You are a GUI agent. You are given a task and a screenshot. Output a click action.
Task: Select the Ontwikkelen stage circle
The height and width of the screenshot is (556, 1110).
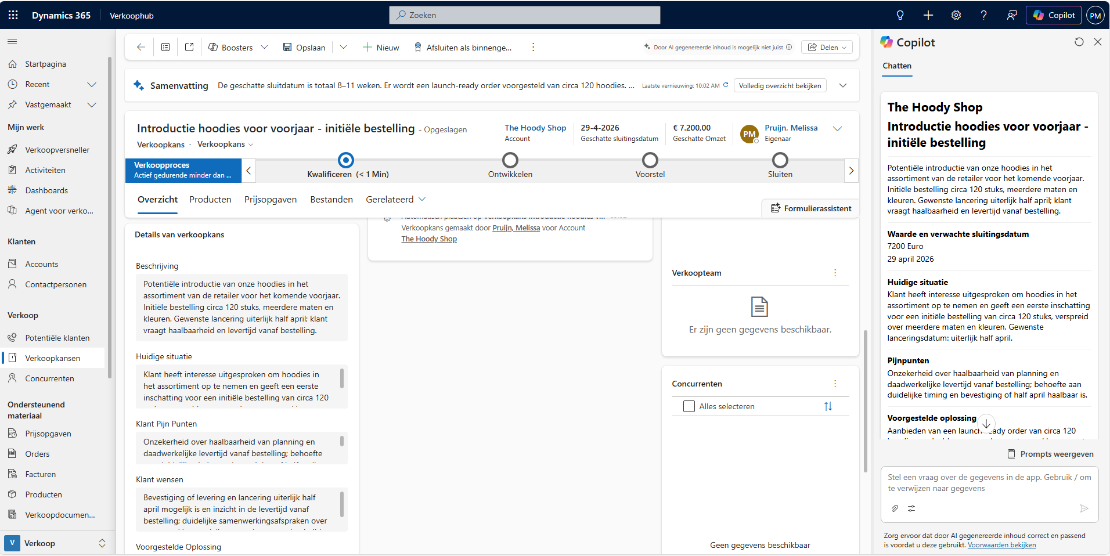(510, 160)
